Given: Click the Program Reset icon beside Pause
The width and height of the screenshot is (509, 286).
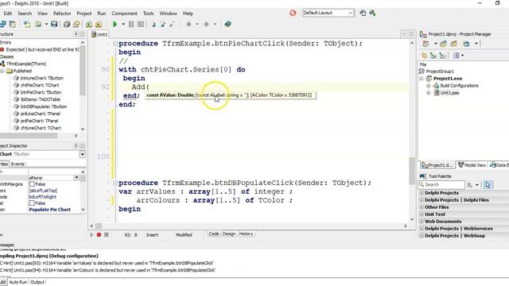Looking at the screenshot, I should pyautogui.click(x=141, y=24).
